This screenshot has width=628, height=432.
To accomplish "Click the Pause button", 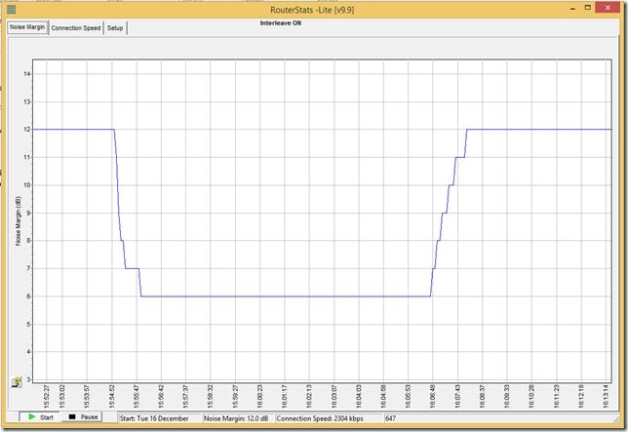I will pyautogui.click(x=82, y=417).
